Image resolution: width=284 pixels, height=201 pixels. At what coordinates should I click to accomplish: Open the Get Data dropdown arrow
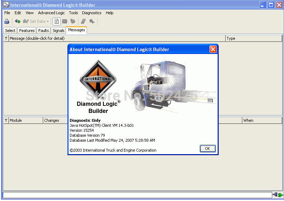coord(48,21)
